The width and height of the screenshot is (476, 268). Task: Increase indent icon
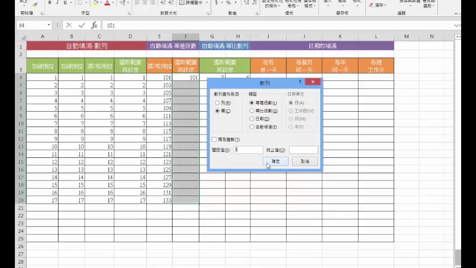pos(172,3)
